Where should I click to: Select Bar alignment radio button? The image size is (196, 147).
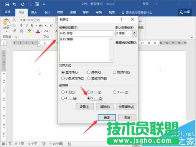[x=89, y=78]
